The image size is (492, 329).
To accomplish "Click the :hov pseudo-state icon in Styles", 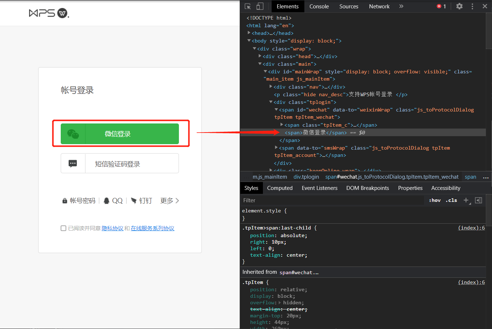I will 435,200.
